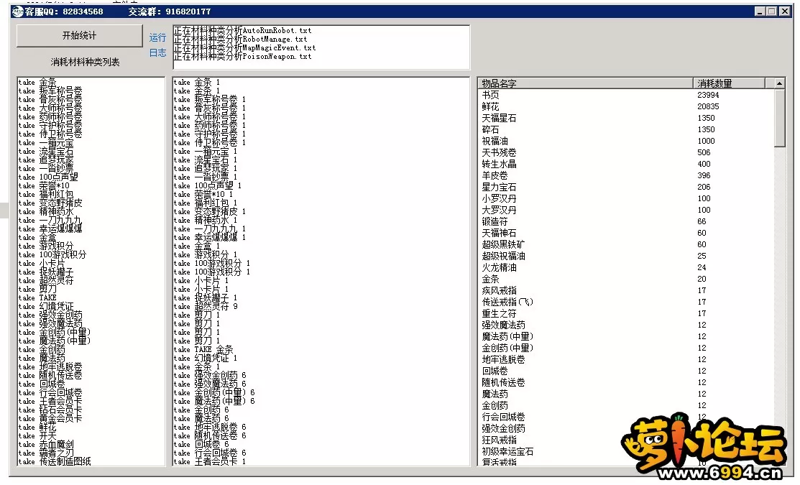Maximize the window
The height and width of the screenshot is (485, 800).
[771, 11]
